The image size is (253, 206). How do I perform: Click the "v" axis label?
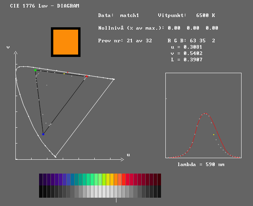coord(8,47)
